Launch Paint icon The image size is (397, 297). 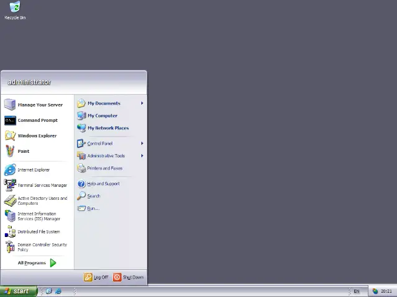(10, 151)
